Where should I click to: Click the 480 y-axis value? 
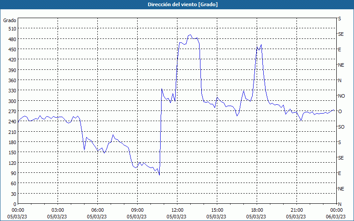tap(12, 39)
